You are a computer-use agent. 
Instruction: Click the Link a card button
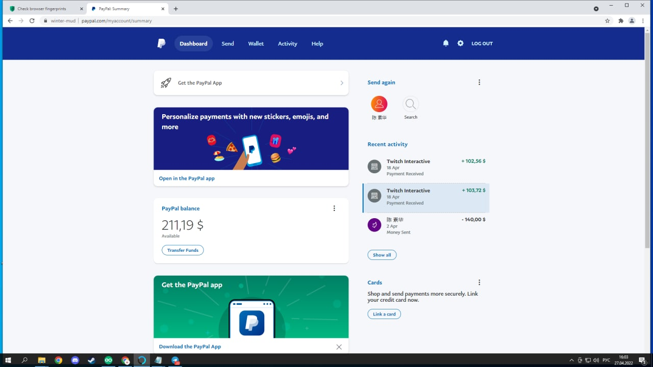(384, 314)
